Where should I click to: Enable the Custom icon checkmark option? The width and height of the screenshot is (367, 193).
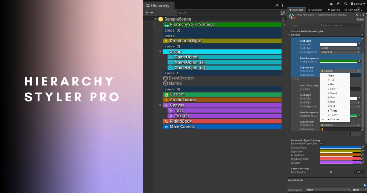(333, 119)
